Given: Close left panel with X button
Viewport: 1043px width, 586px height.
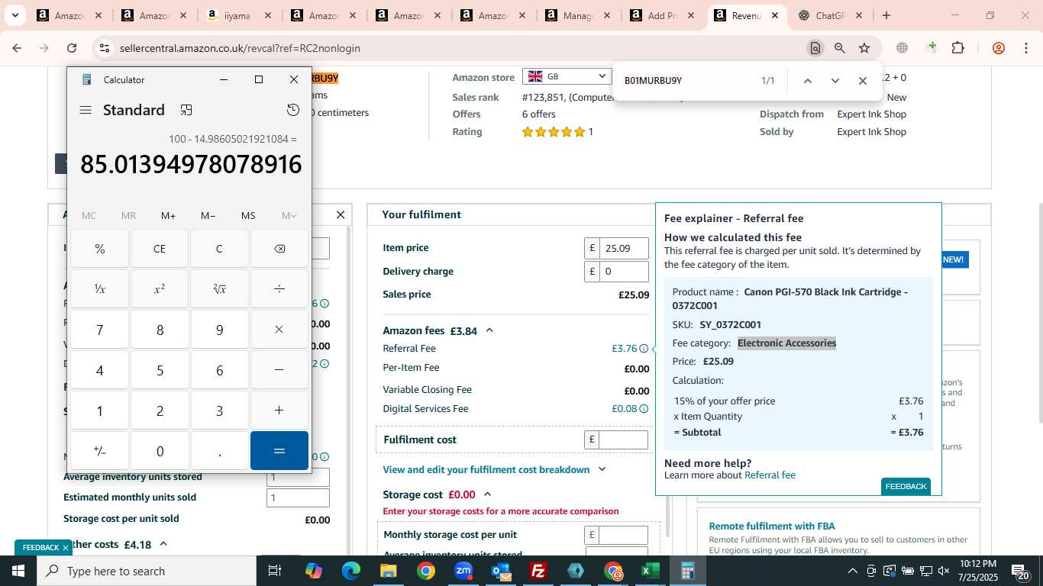Looking at the screenshot, I should [x=341, y=215].
